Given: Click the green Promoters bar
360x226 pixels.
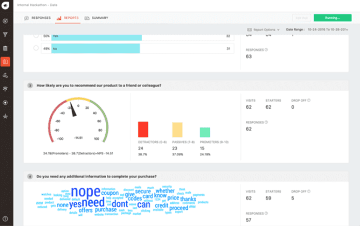Looking at the screenshot, I should pyautogui.click(x=205, y=132).
